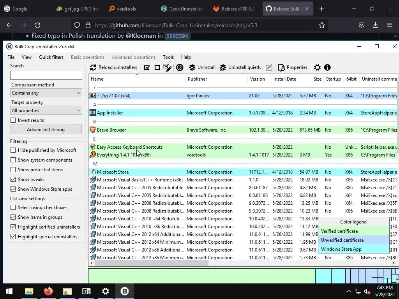Open the Quick filters menu
The image size is (399, 299).
click(51, 57)
